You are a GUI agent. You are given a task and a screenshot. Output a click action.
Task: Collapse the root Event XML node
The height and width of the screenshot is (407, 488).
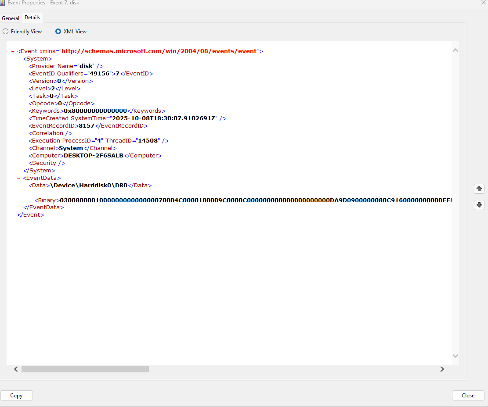click(13, 51)
